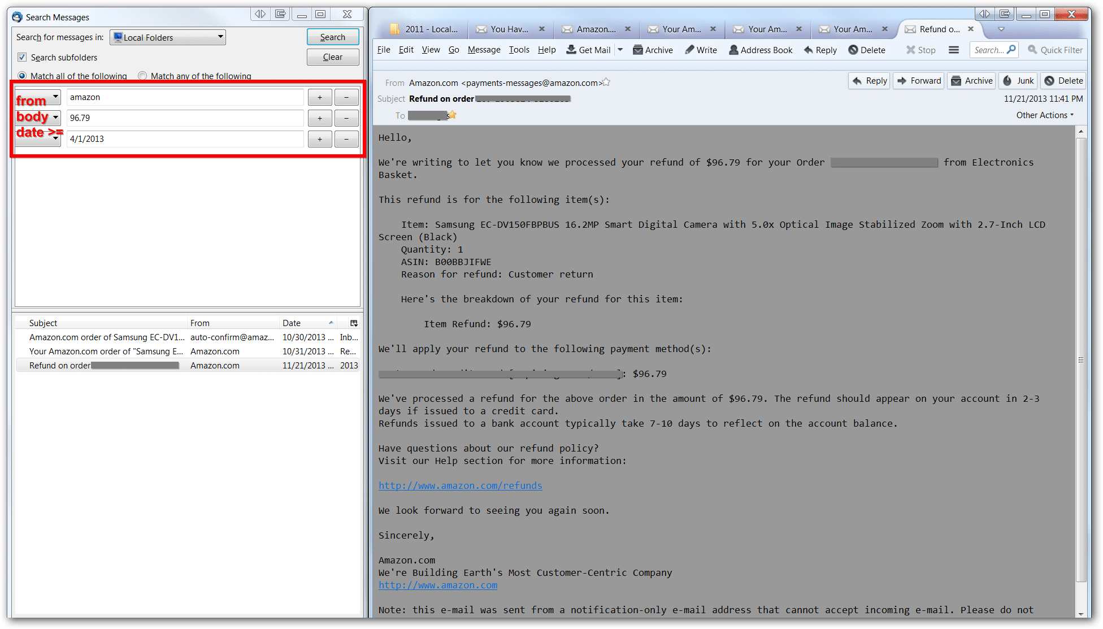Select Match all of the following
This screenshot has width=1103, height=629.
click(x=22, y=76)
